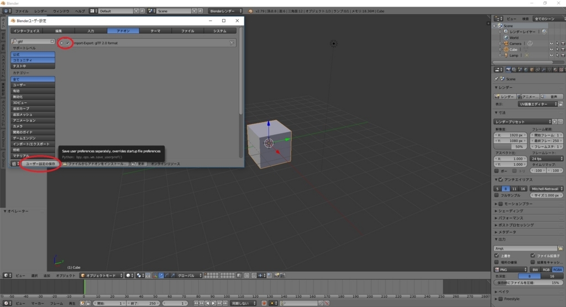Adjust the 50% resolution percentage slider
The width and height of the screenshot is (566, 307).
click(510, 147)
